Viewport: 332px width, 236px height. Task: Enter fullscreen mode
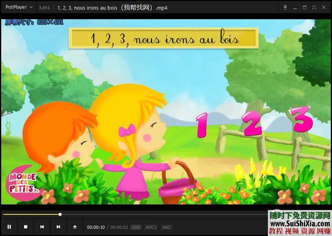pos(314,7)
